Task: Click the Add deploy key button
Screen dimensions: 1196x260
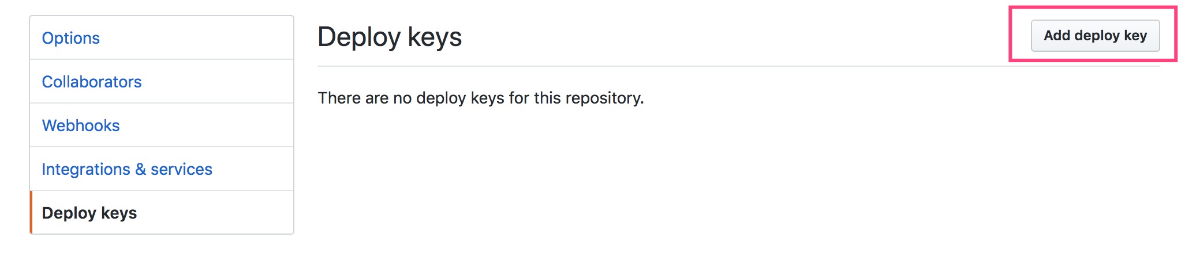Action: [x=1094, y=36]
